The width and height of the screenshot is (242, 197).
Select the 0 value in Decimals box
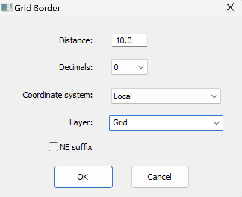click(x=116, y=67)
